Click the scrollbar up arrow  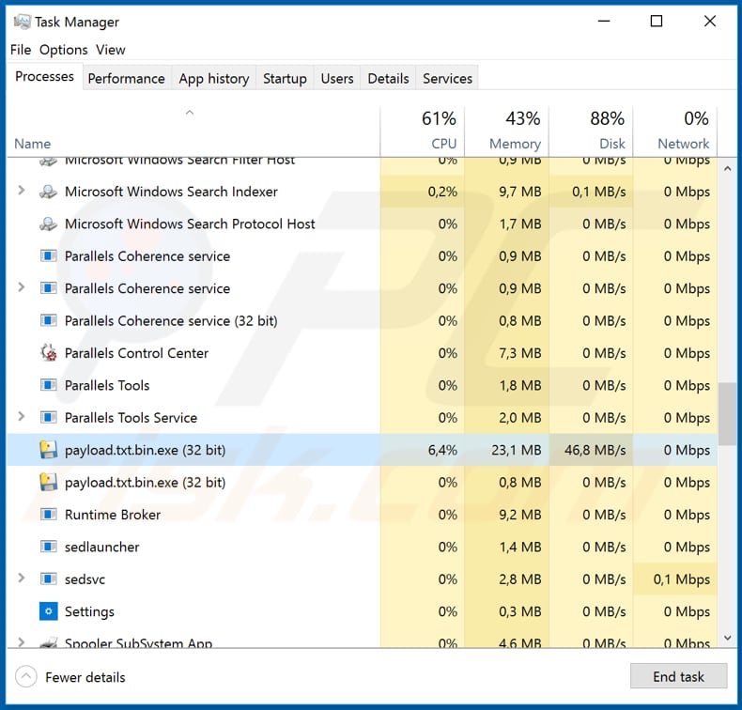727,168
